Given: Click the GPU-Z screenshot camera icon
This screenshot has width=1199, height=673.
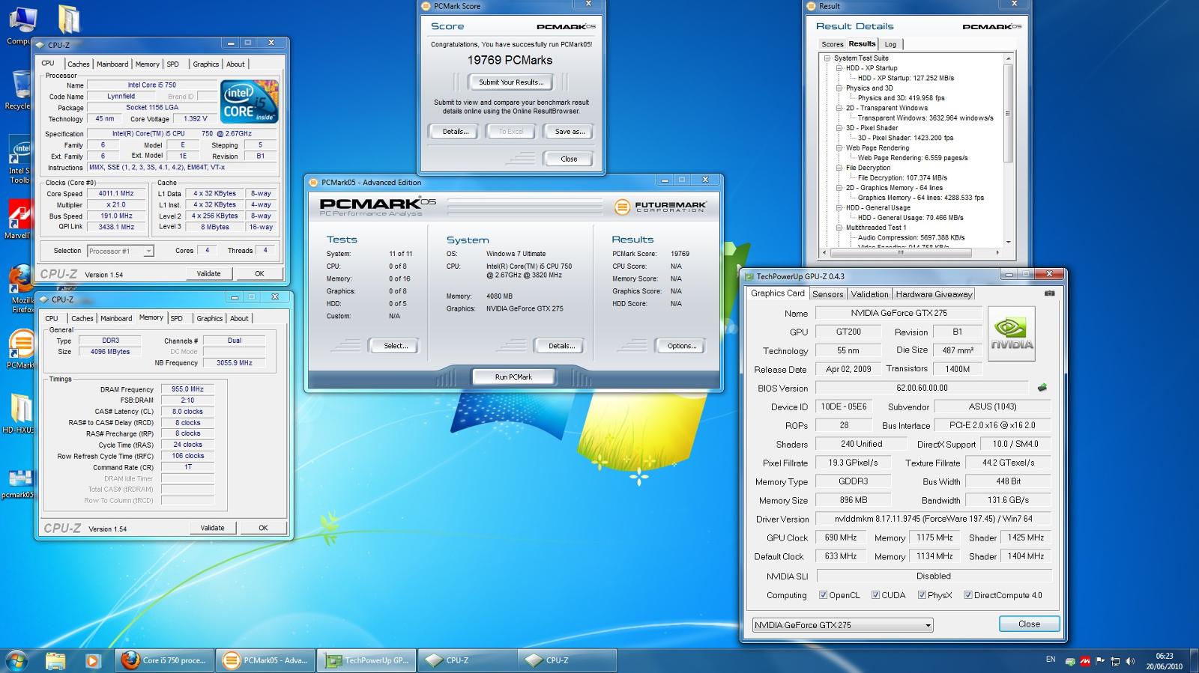Looking at the screenshot, I should point(1049,293).
